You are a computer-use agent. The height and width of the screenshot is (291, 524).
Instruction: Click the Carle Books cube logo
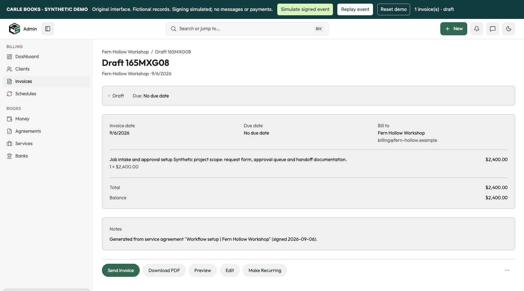point(15,29)
